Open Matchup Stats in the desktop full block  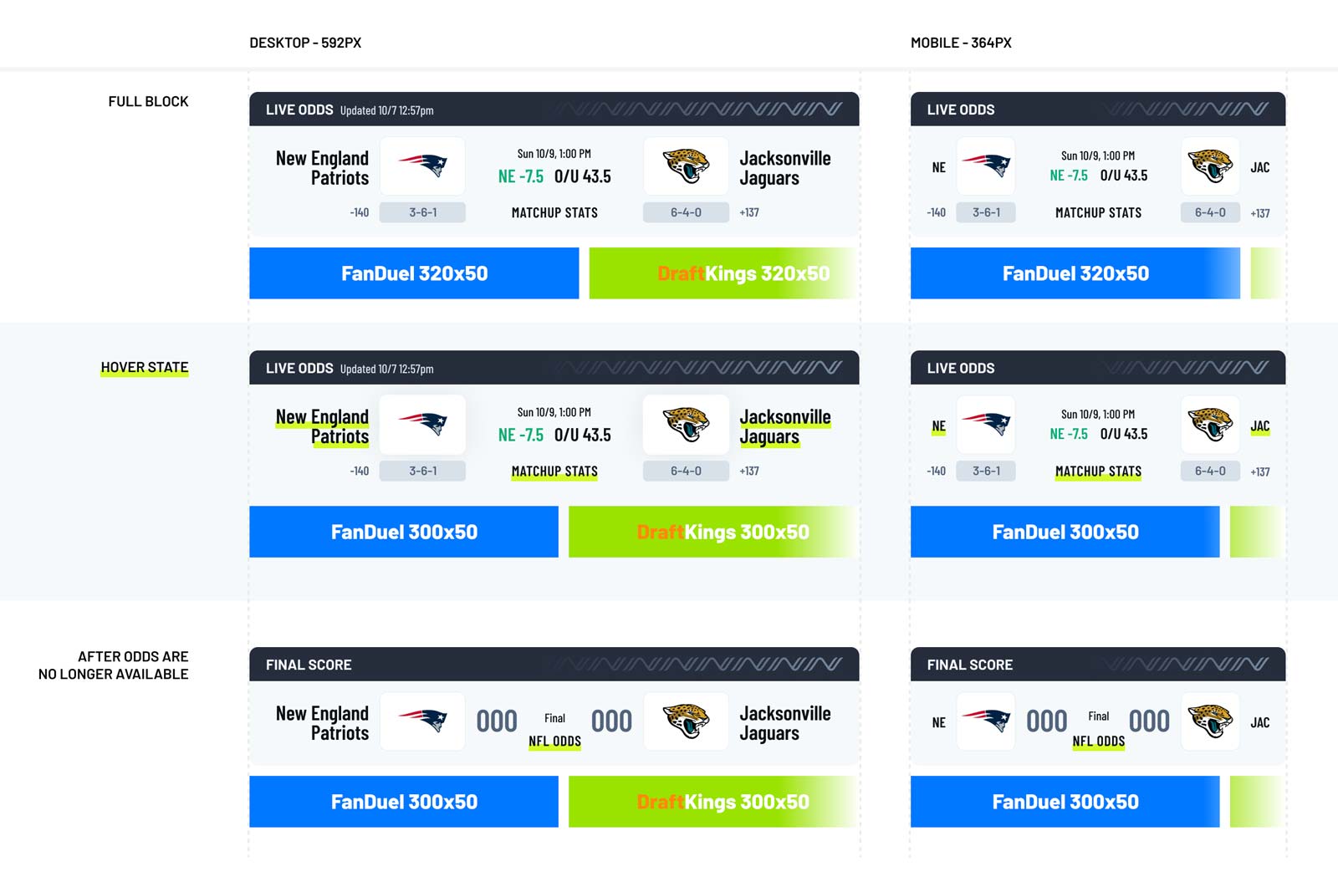(554, 213)
